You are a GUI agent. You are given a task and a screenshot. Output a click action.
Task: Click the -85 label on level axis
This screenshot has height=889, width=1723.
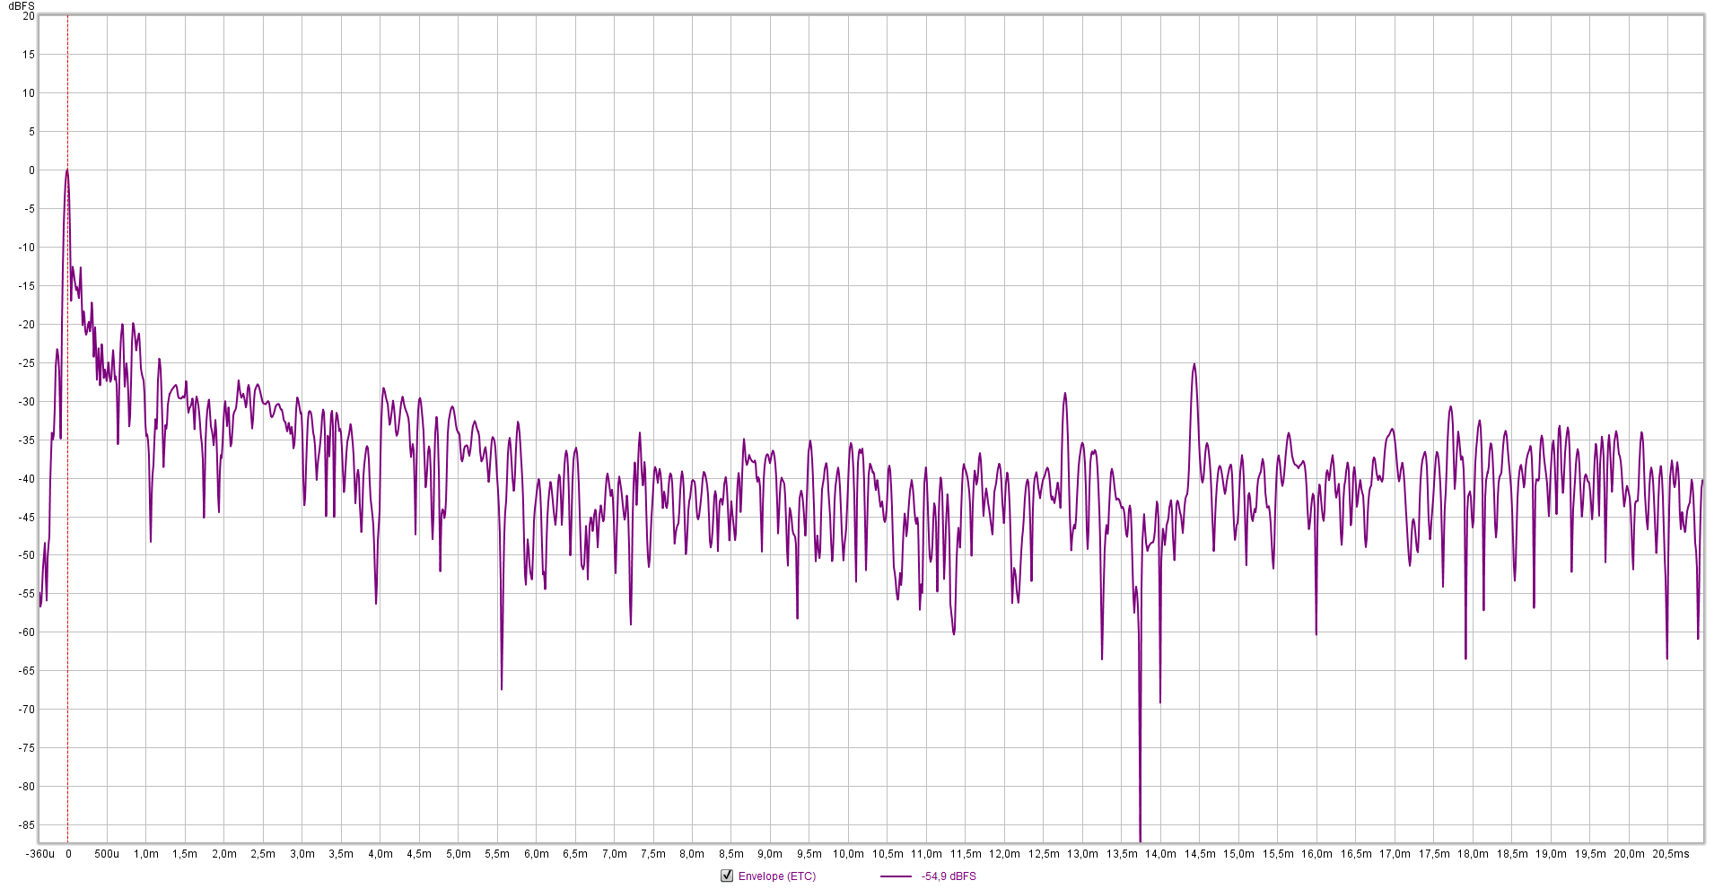pyautogui.click(x=27, y=825)
